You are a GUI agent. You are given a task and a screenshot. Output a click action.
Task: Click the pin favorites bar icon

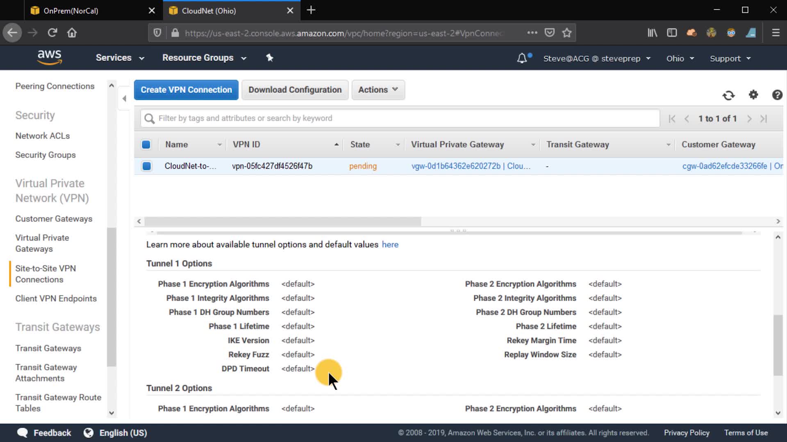(x=270, y=58)
